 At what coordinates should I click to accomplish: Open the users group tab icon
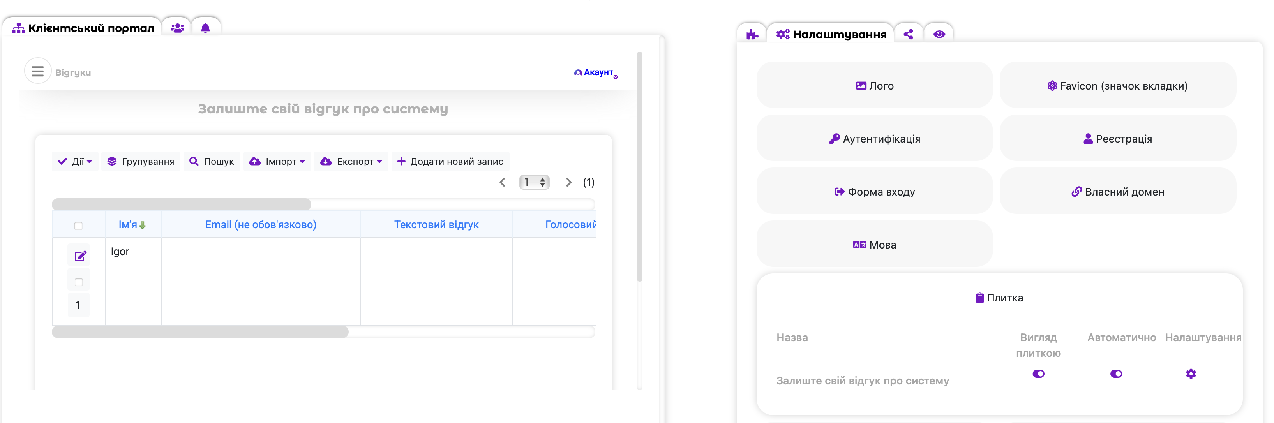click(178, 28)
